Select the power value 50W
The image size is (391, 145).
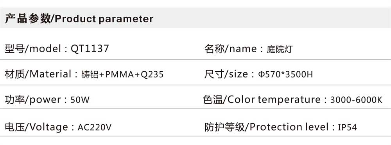80,100
